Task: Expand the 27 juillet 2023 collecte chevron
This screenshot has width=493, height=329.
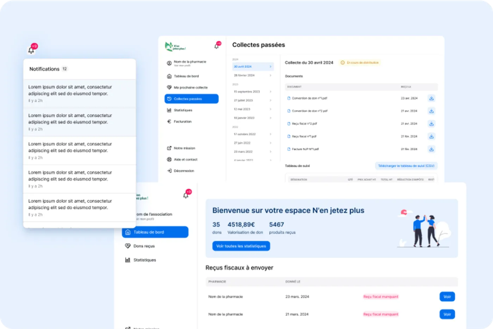Action: 270,100
